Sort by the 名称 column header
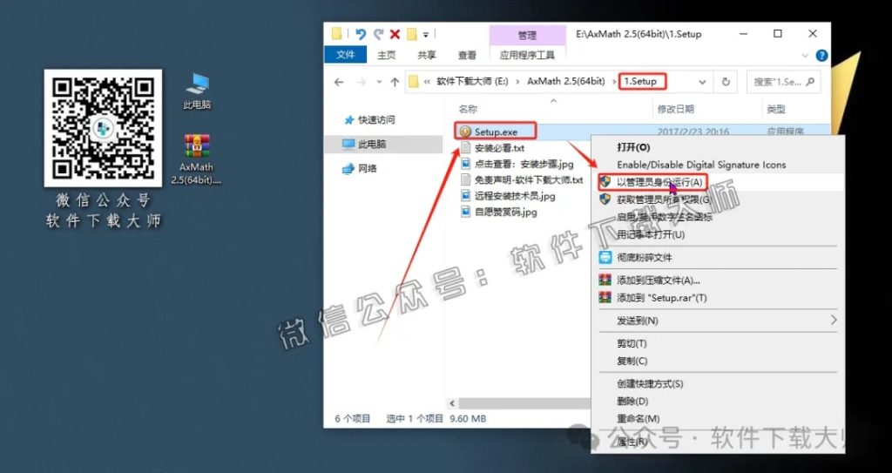892x473 pixels. pos(468,109)
